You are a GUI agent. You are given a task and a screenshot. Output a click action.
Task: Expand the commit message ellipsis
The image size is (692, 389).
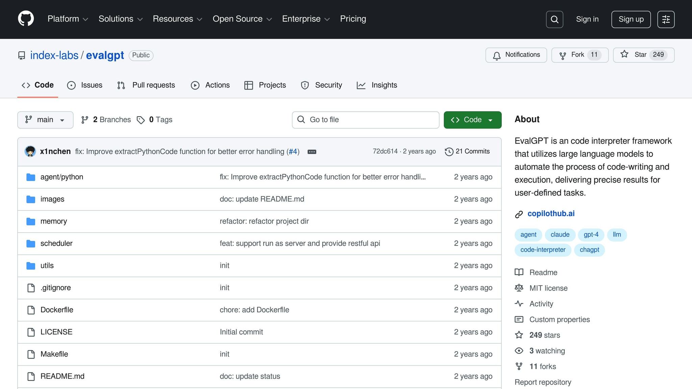coord(312,152)
